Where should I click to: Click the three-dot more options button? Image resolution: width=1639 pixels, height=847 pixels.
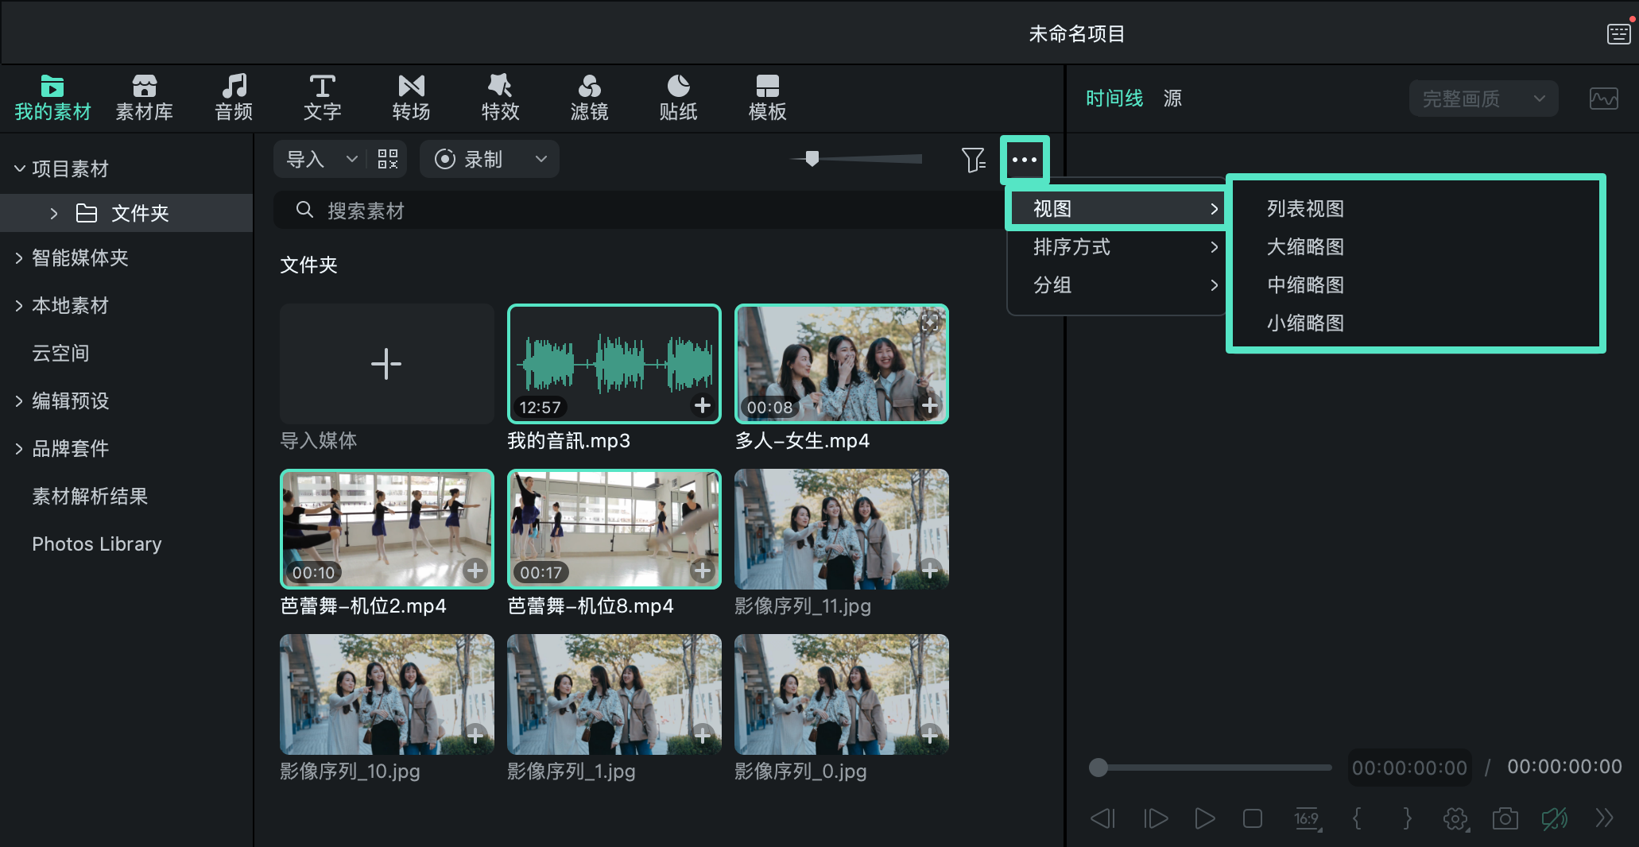coord(1025,160)
